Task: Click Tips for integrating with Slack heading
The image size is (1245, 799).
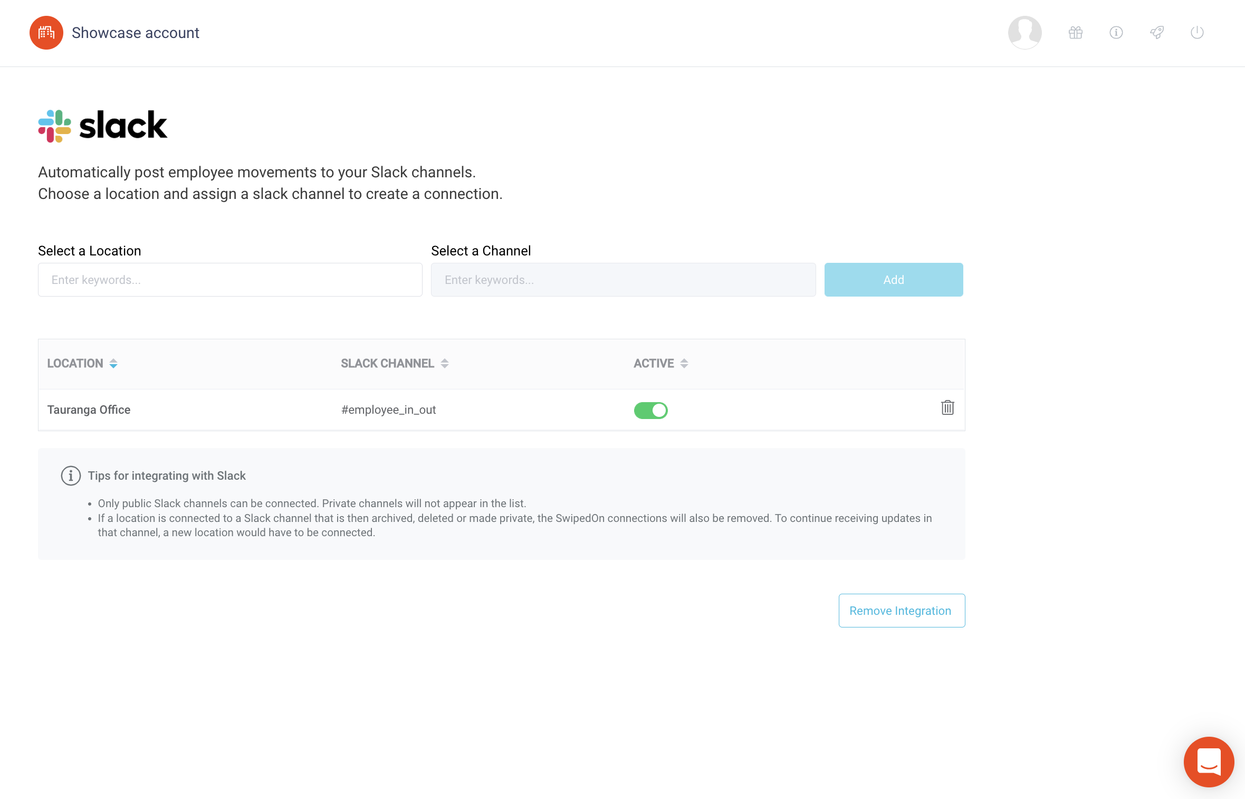Action: (167, 475)
